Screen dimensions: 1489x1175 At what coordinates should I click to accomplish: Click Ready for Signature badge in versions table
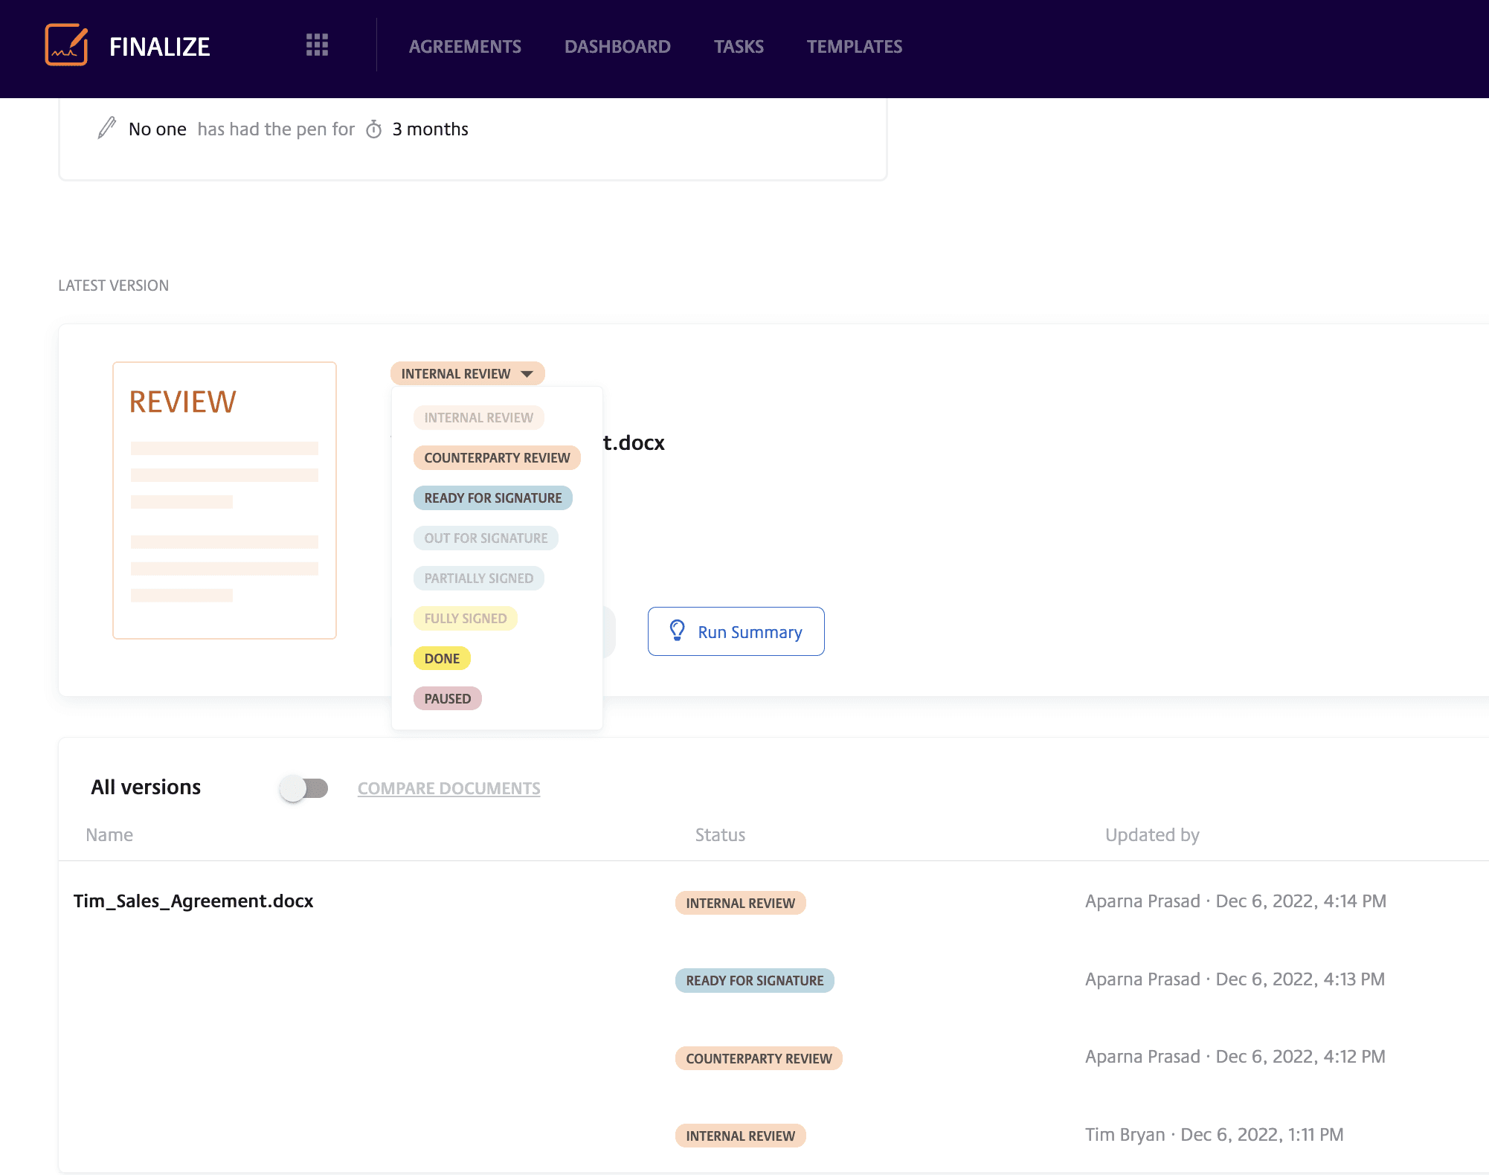[x=755, y=980]
